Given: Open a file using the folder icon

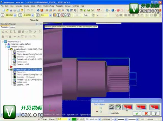Looking at the screenshot, I should coord(7,10).
